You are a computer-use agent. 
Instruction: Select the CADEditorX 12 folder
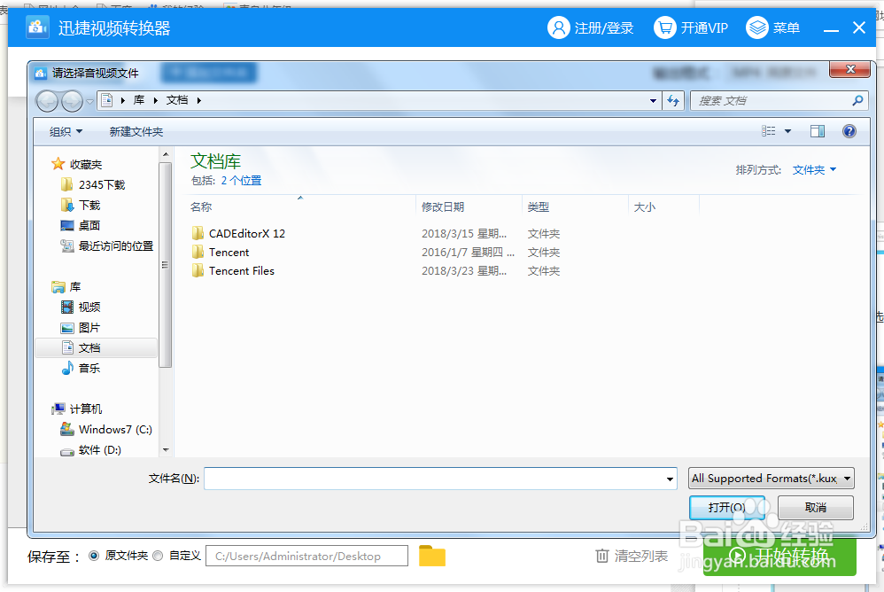point(238,233)
